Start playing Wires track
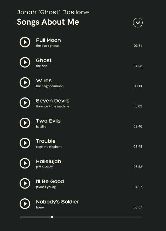Screen dimensions: 166x231 (x=25, y=83)
